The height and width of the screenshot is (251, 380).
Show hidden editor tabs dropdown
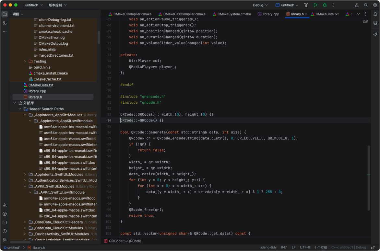tap(358, 14)
